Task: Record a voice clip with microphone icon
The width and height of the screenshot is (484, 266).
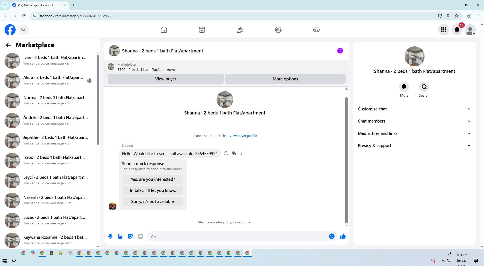Action: coord(110,236)
